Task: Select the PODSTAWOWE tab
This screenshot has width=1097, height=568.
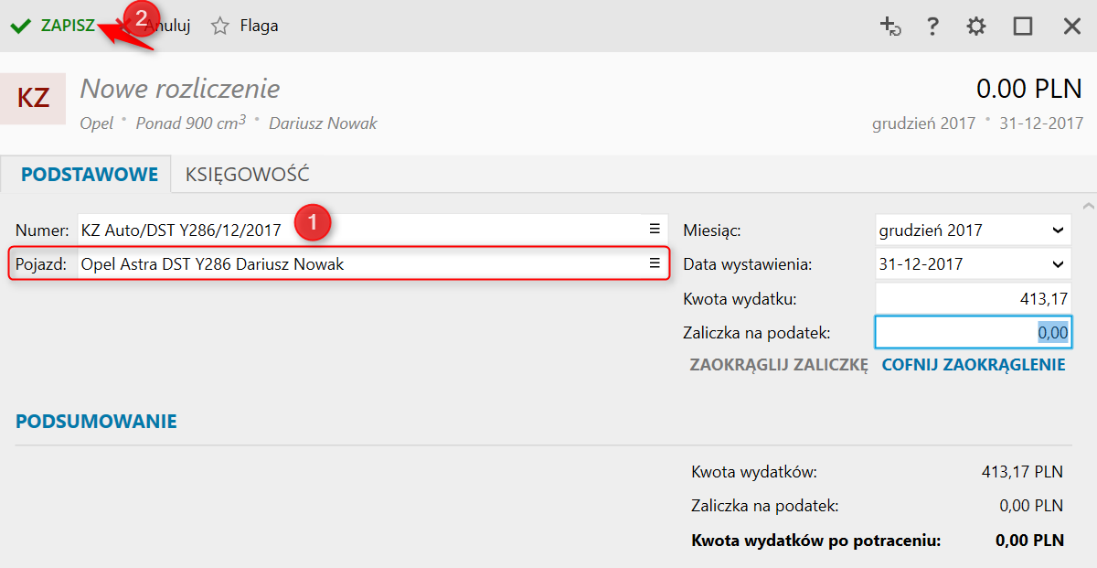Action: 90,174
